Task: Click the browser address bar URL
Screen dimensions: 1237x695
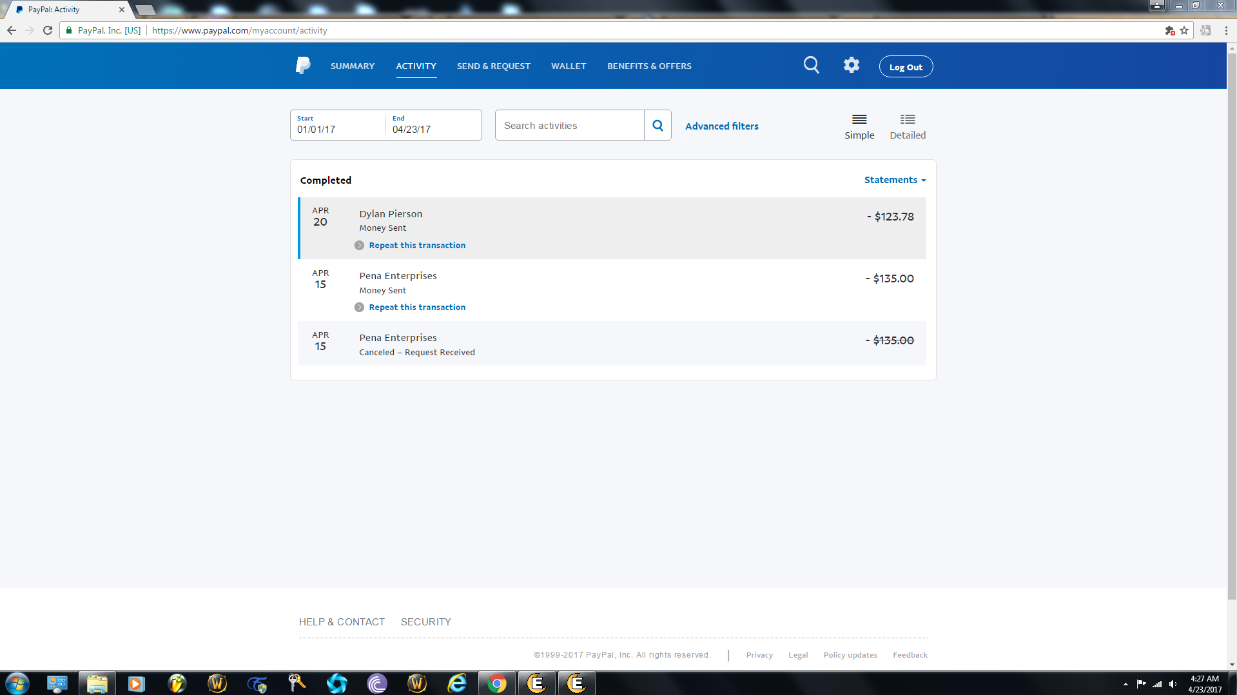Action: [x=240, y=30]
